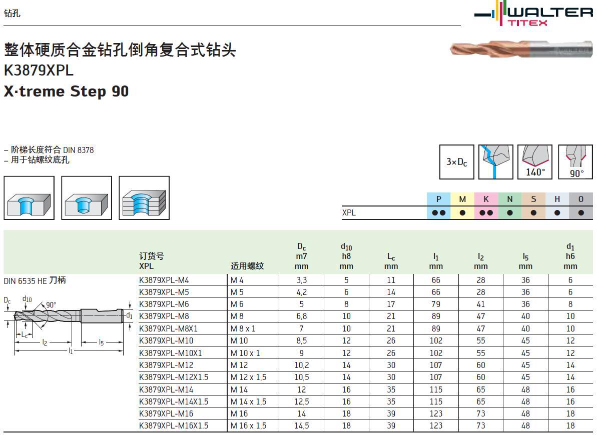Click the copper drill bit product photo
This screenshot has width=597, height=435.
(521, 49)
